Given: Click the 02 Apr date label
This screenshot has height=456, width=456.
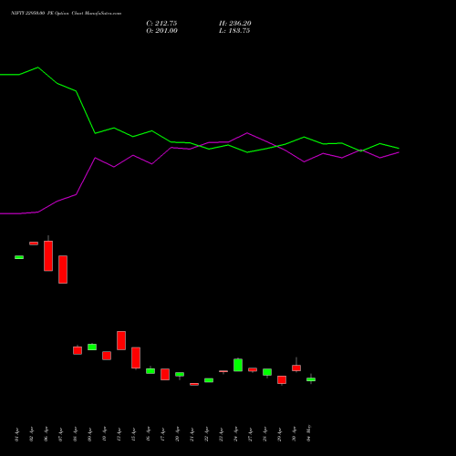Looking at the screenshot, I should coord(31,434).
